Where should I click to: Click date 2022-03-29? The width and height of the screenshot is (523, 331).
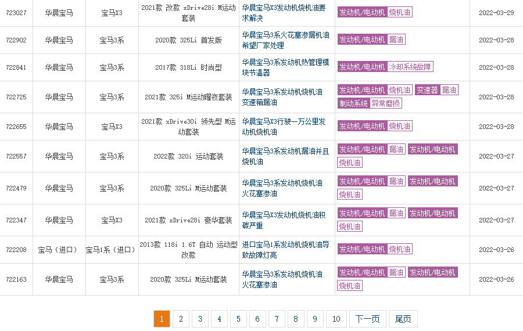point(496,13)
